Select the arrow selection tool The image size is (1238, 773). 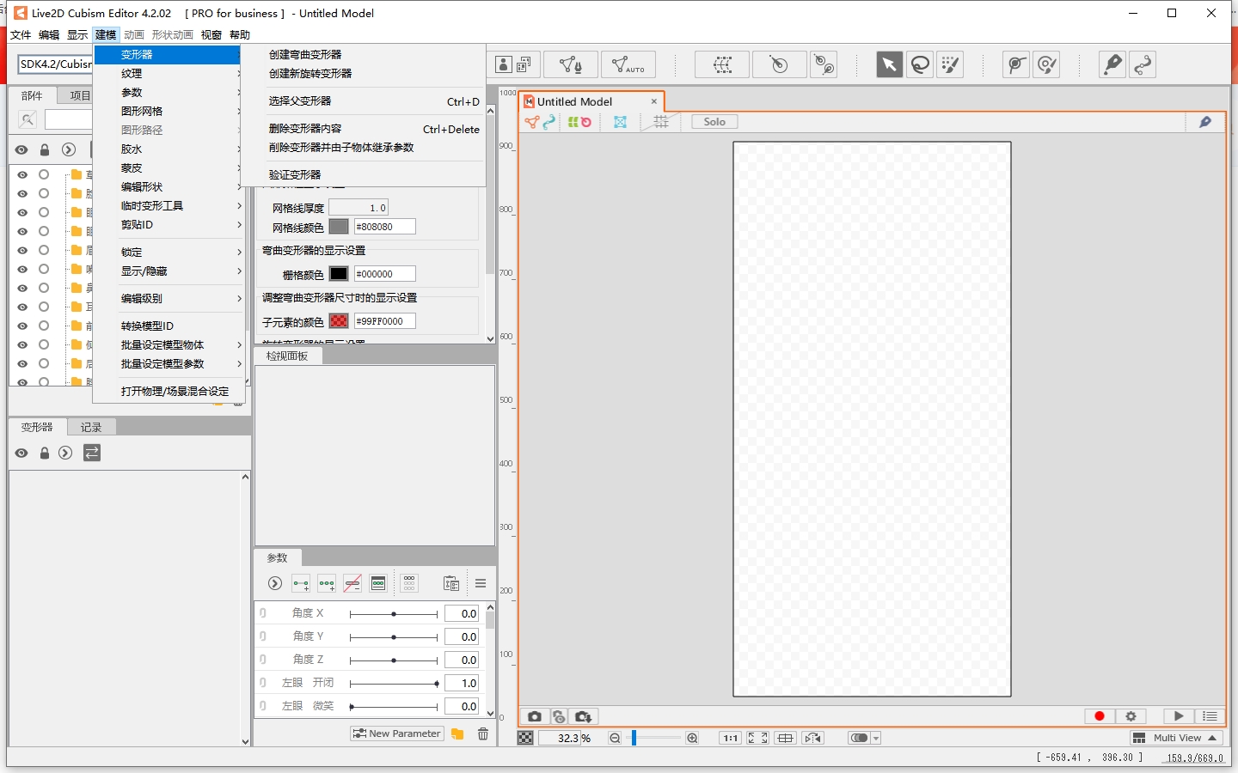[889, 64]
